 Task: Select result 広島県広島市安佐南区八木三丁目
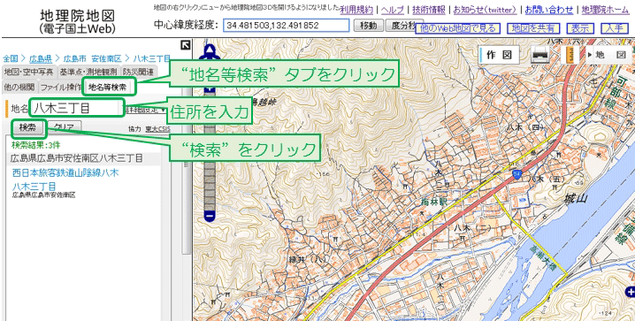point(77,158)
